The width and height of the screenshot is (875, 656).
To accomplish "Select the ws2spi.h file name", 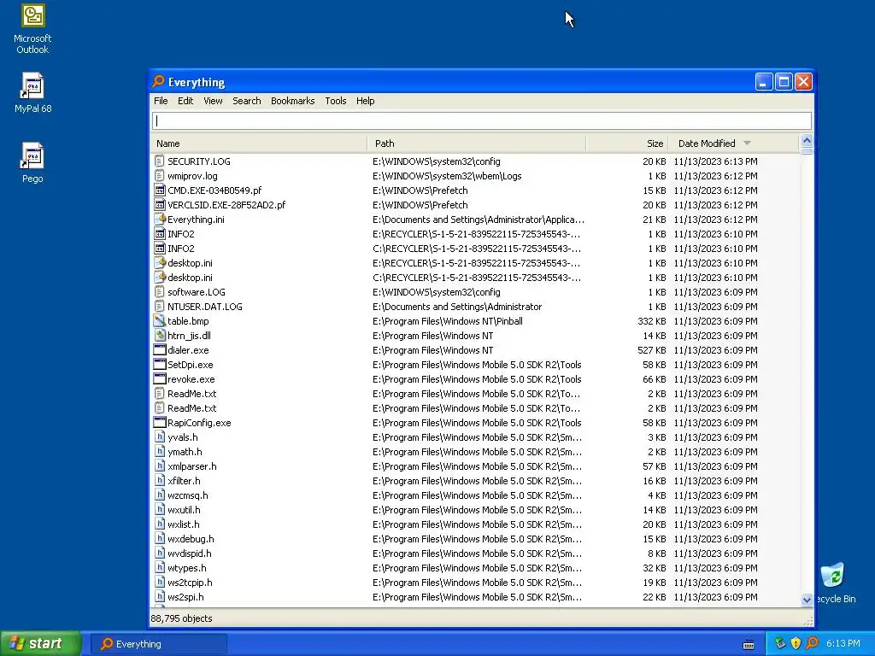I will click(x=185, y=596).
